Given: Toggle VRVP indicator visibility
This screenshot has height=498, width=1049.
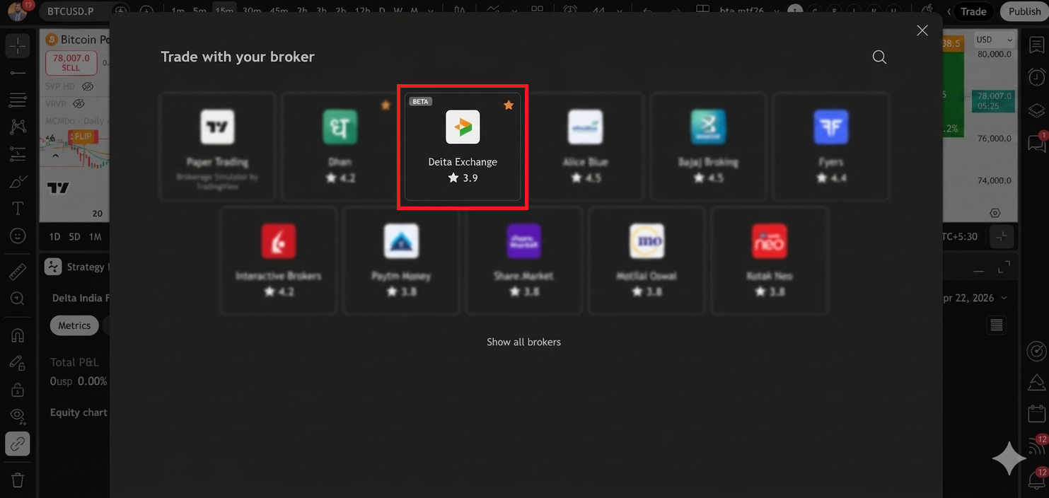Looking at the screenshot, I should point(79,103).
